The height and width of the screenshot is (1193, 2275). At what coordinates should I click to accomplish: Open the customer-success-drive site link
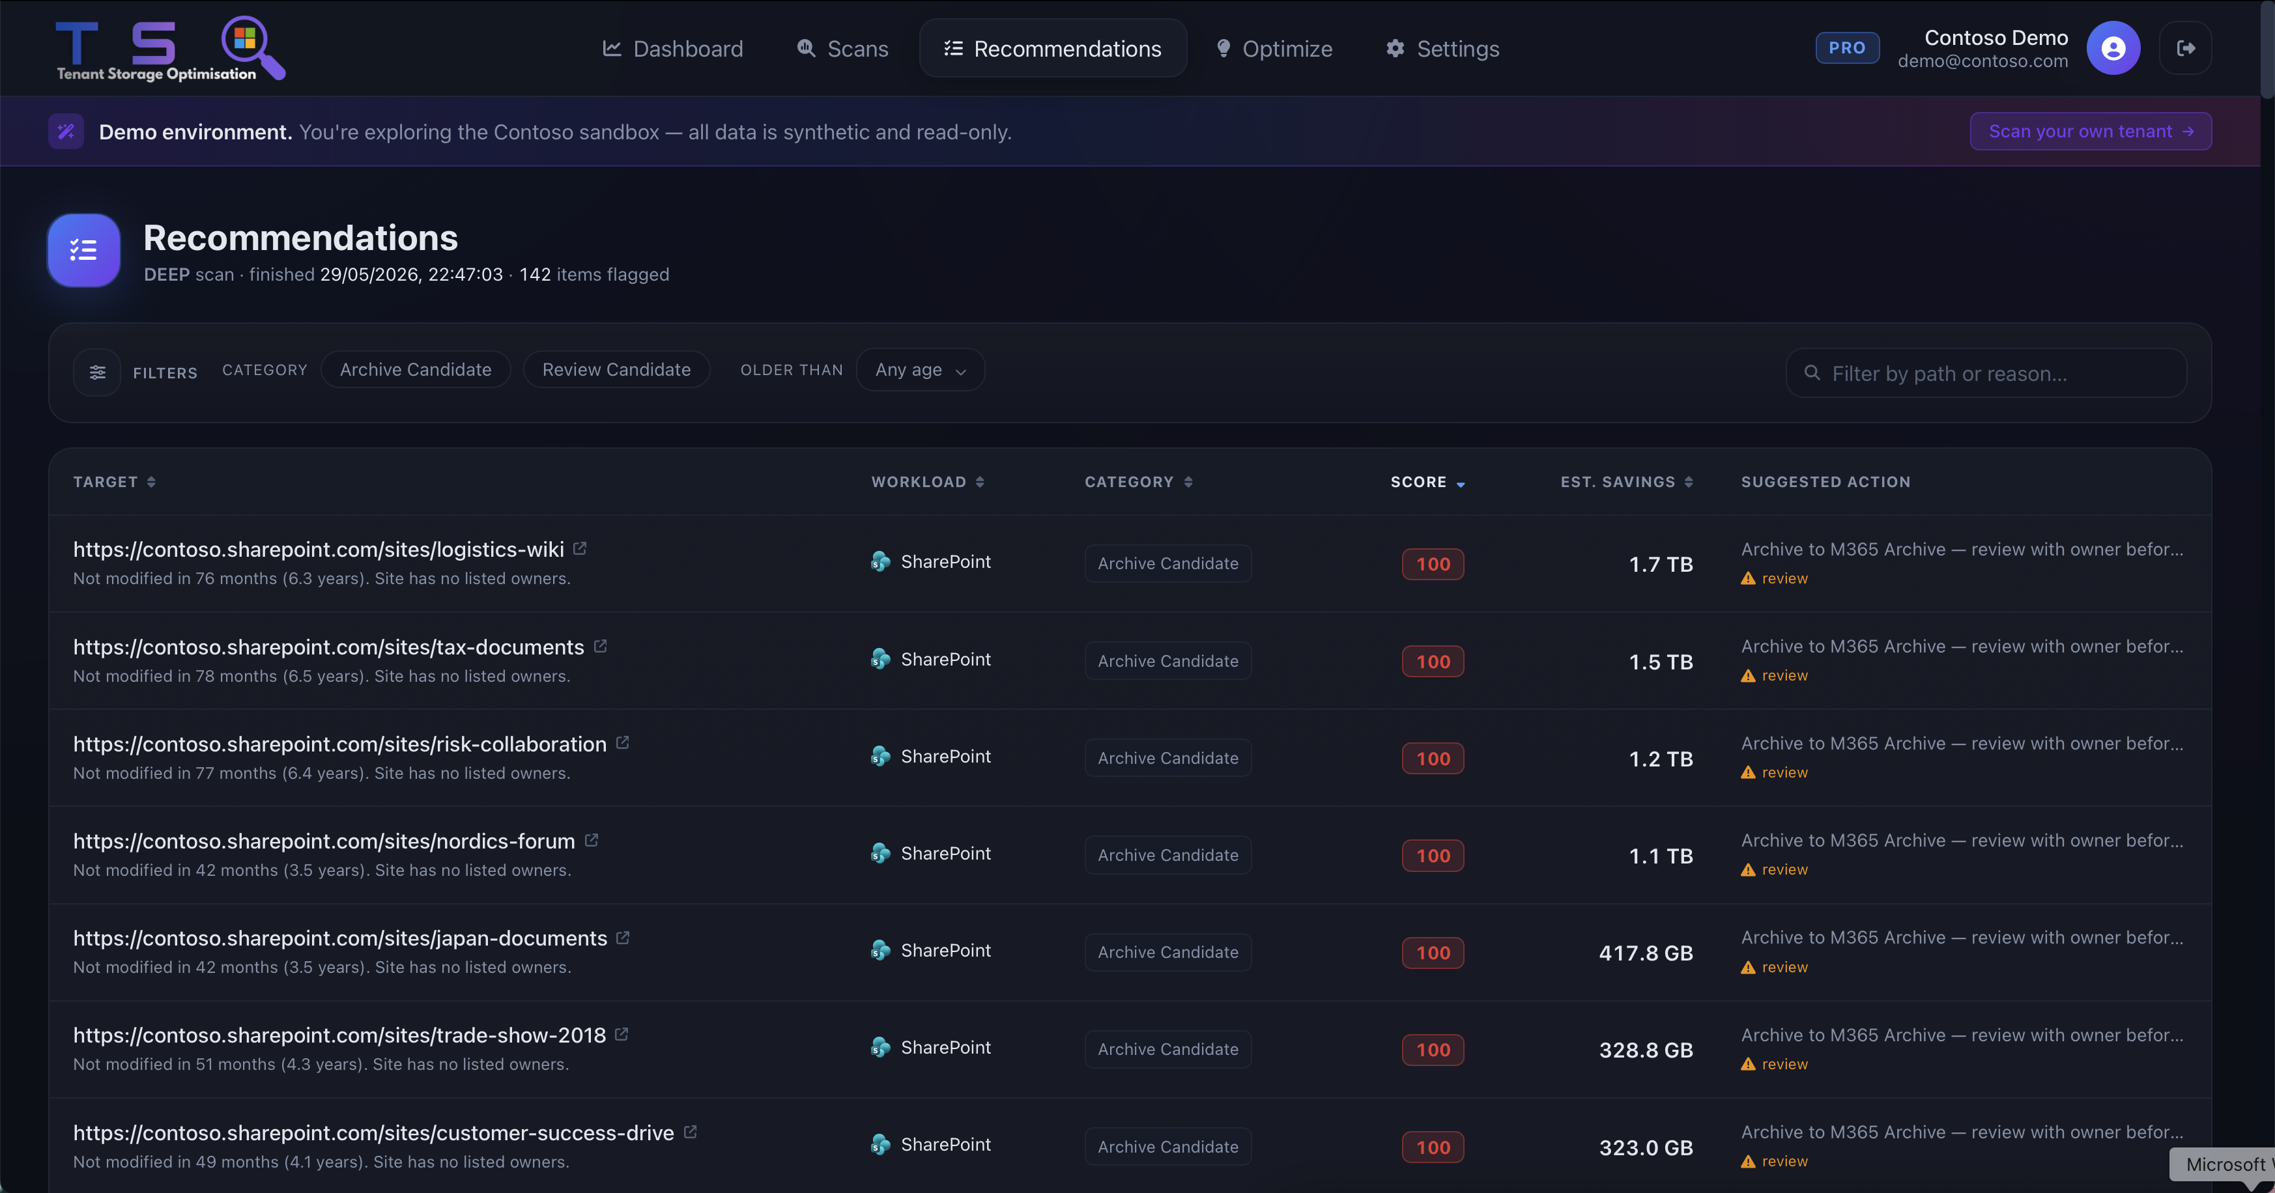pos(373,1133)
